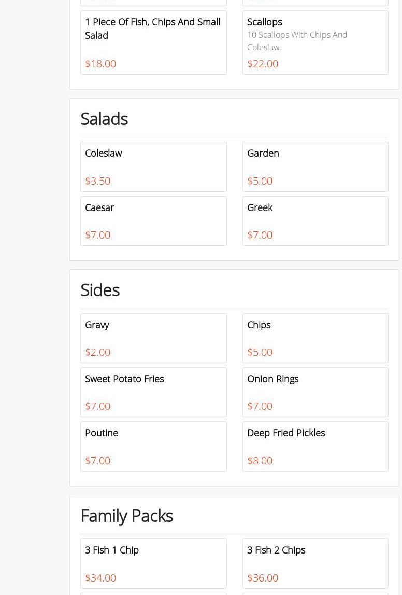Pick Onion Rings from Sides
Image resolution: width=402 pixels, height=595 pixels.
click(x=315, y=392)
